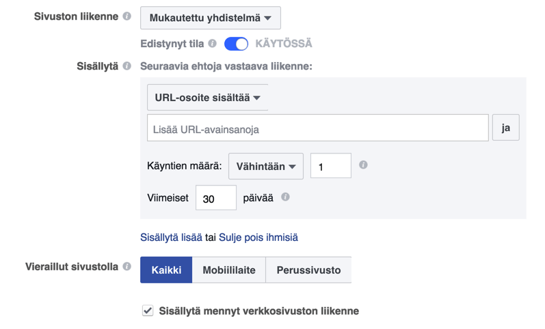
Task: Click the visit count field showing 1
Action: click(x=331, y=166)
